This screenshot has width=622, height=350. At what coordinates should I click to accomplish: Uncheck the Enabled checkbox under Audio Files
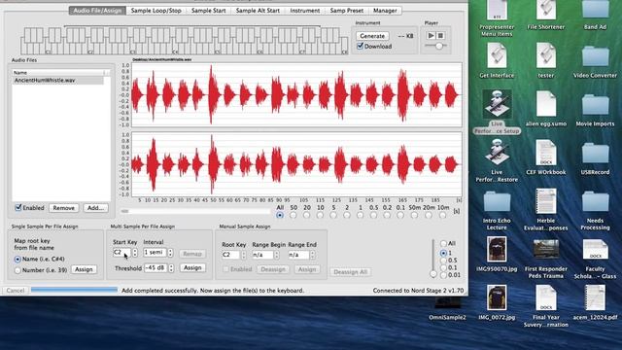18,207
